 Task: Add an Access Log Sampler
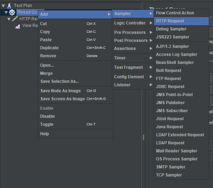tap(181, 55)
